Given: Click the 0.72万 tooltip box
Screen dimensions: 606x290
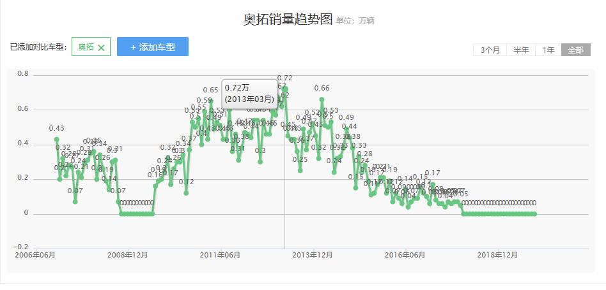Looking at the screenshot, I should (250, 94).
